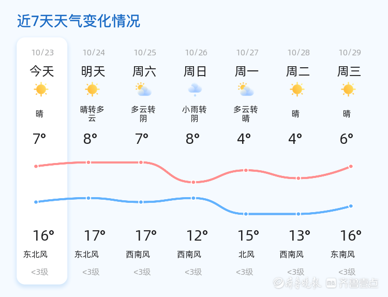Viewport: 388px width, 297px height.
Task: Click the 齐鲁壹点 logo watermark
Action: click(359, 283)
